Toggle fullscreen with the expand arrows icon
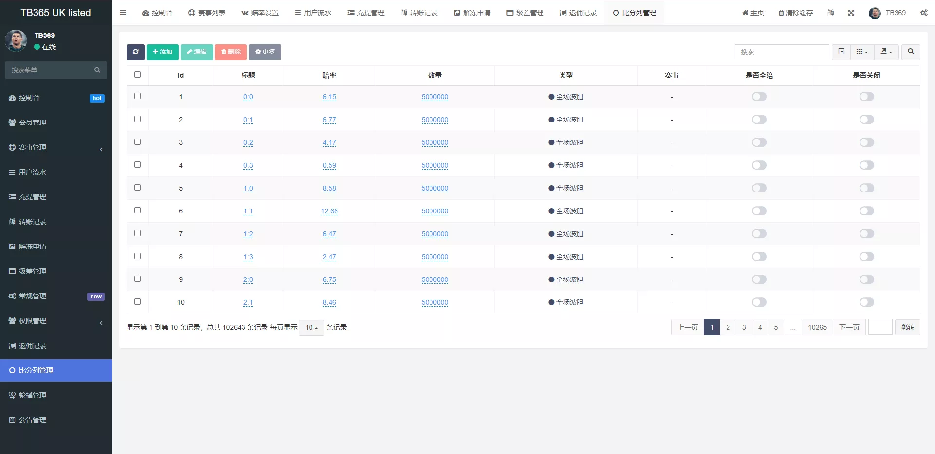 tap(851, 13)
